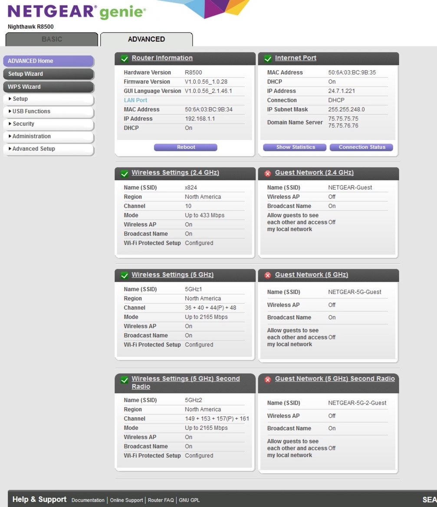Click the green check icon beside Router Information

coord(124,59)
